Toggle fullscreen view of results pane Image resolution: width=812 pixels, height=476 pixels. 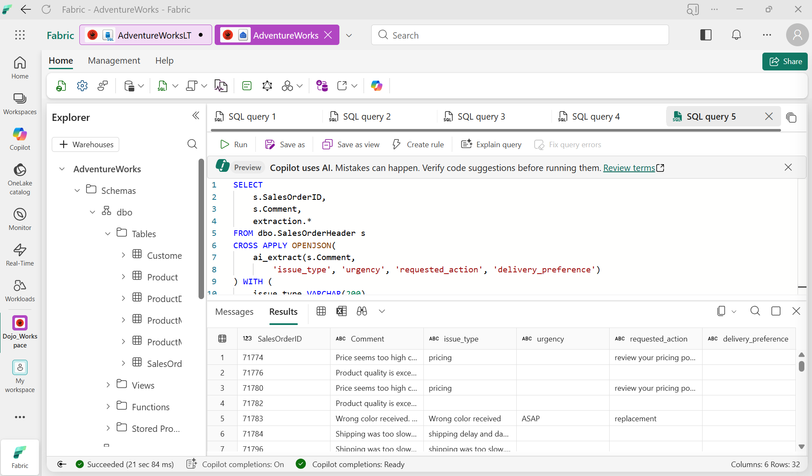[776, 311]
